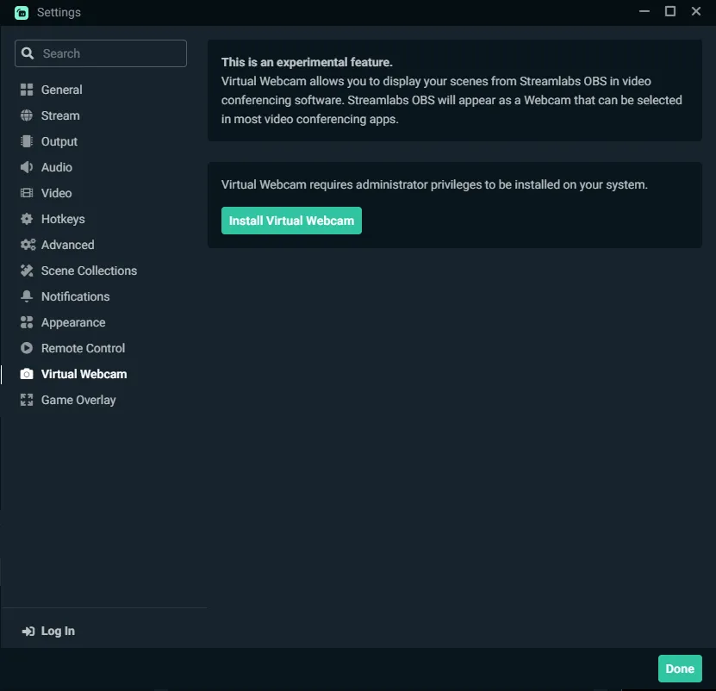This screenshot has height=691, width=716.
Task: Click the search magnifier icon
Action: click(x=28, y=53)
